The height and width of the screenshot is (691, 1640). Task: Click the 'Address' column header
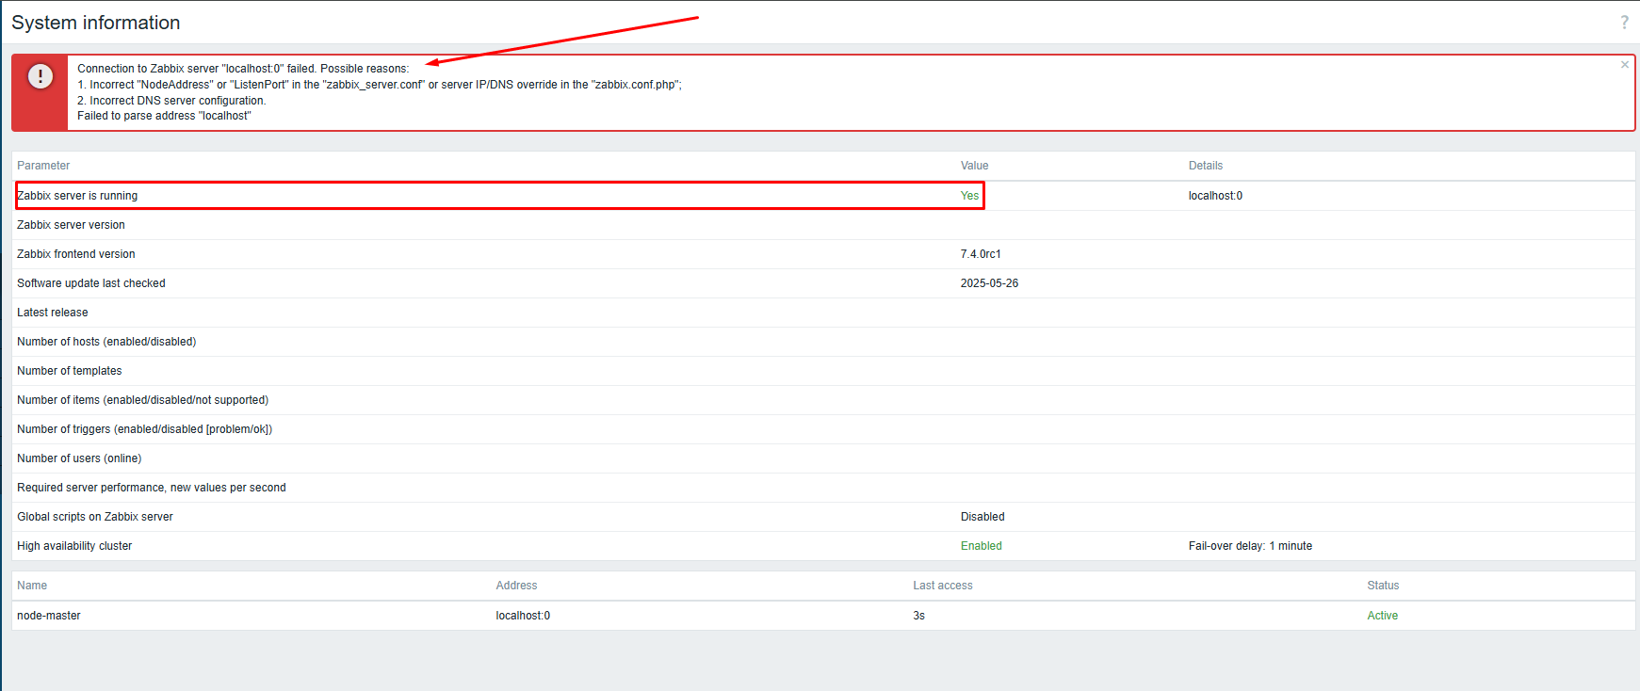516,586
